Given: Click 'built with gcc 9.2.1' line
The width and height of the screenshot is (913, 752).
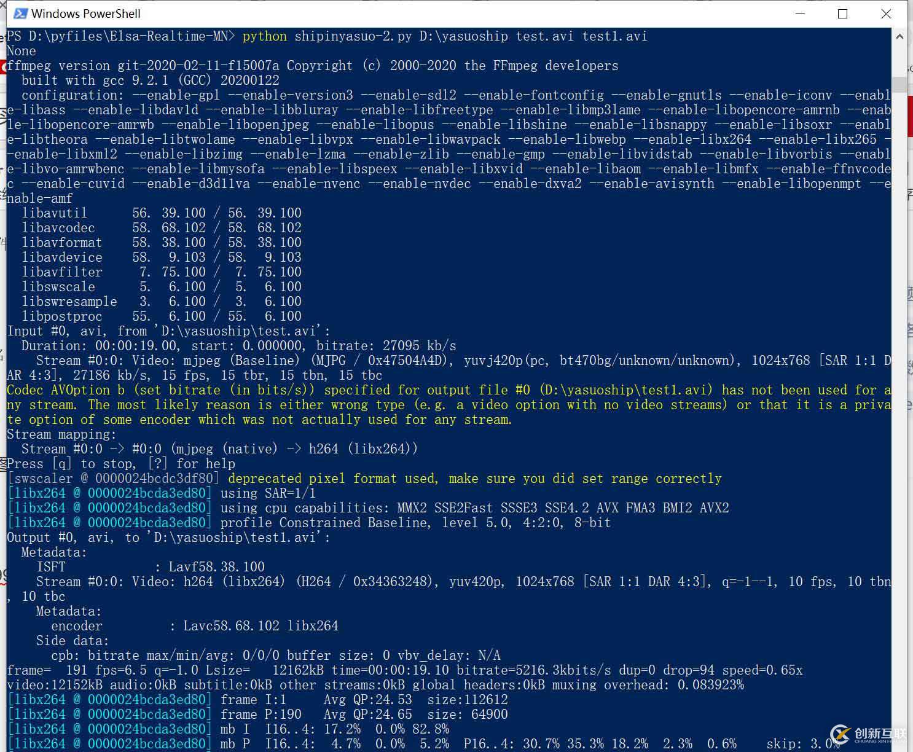Looking at the screenshot, I should point(151,80).
